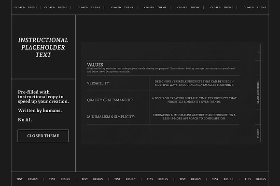The height and width of the screenshot is (186, 280).
Task: Click the CLOSED THEME button
Action: click(x=43, y=136)
